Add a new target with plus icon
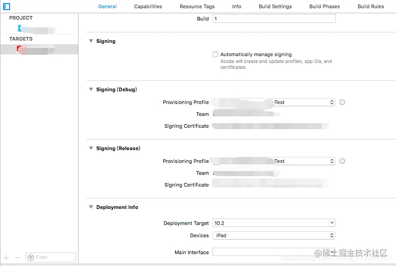This screenshot has width=396, height=266. pyautogui.click(x=6, y=258)
